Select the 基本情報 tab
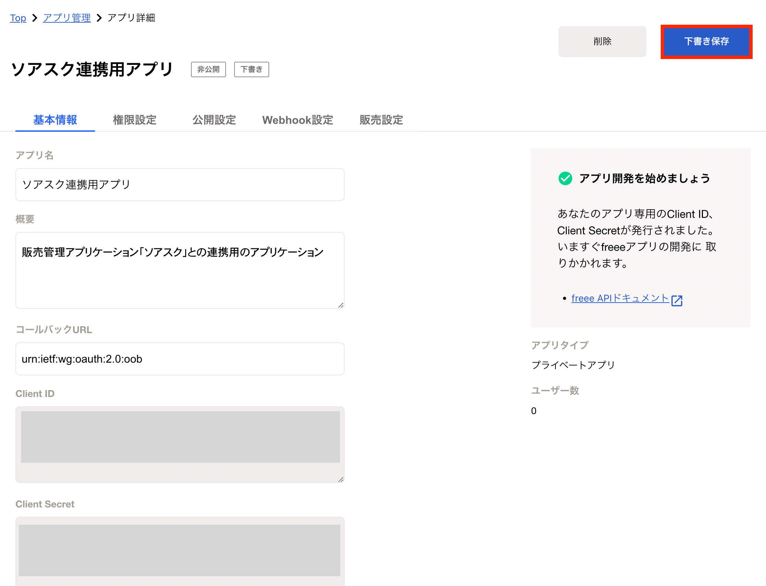 pos(55,120)
